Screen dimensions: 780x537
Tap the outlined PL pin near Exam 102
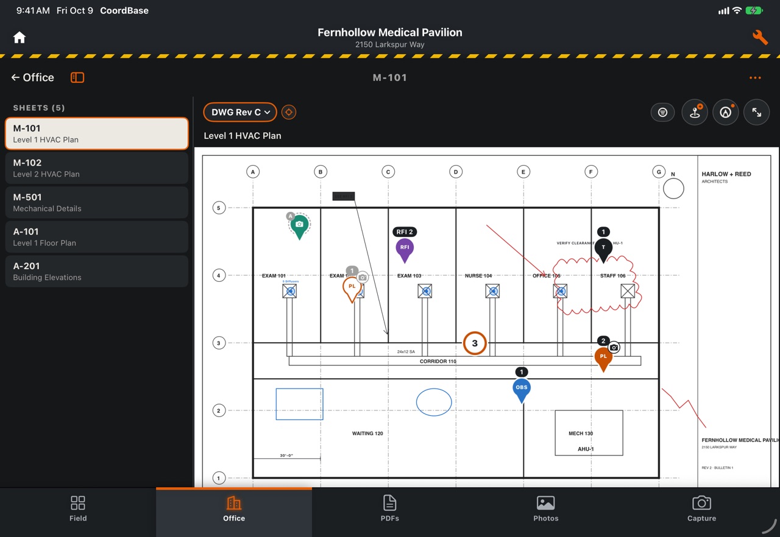(352, 289)
